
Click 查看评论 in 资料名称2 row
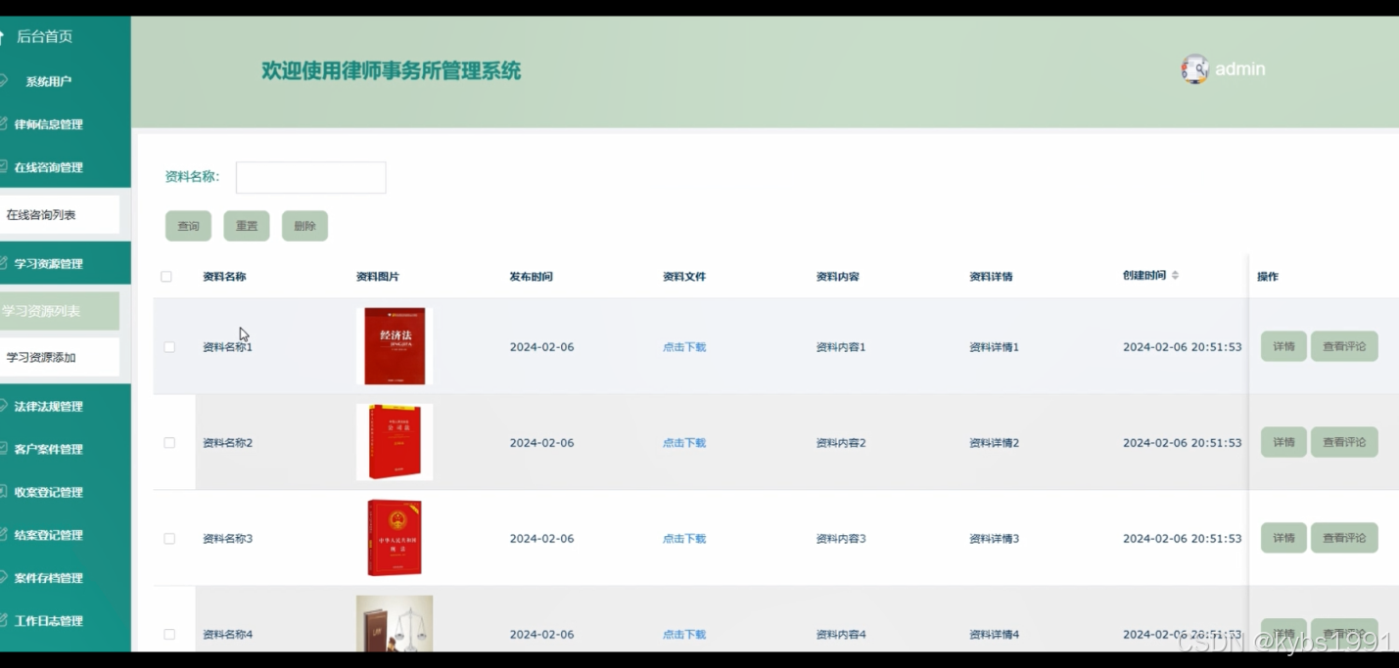[1344, 442]
